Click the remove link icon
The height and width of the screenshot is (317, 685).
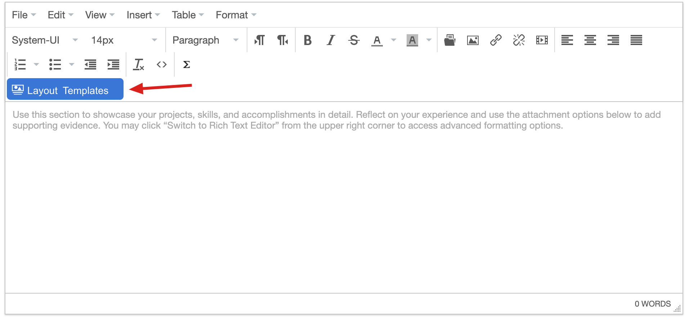pyautogui.click(x=519, y=40)
